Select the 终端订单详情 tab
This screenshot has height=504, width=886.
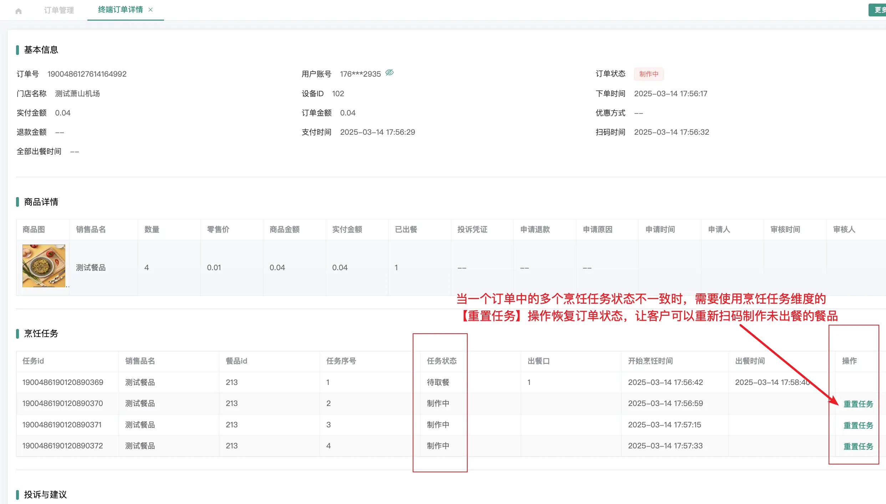[x=121, y=10]
